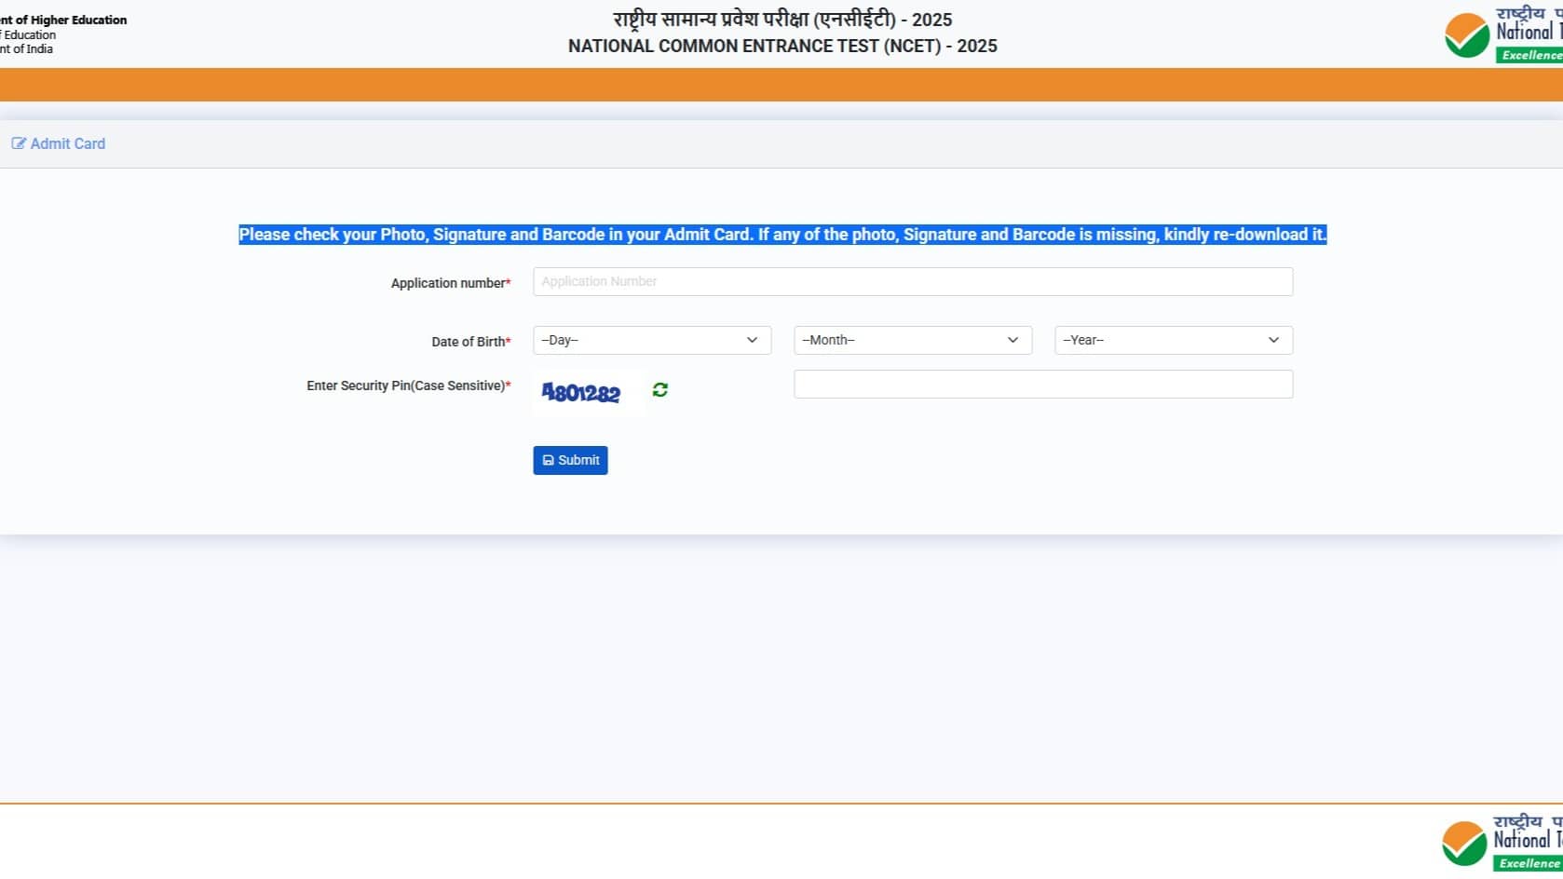Click the edit icon beside Admit Card

point(17,142)
